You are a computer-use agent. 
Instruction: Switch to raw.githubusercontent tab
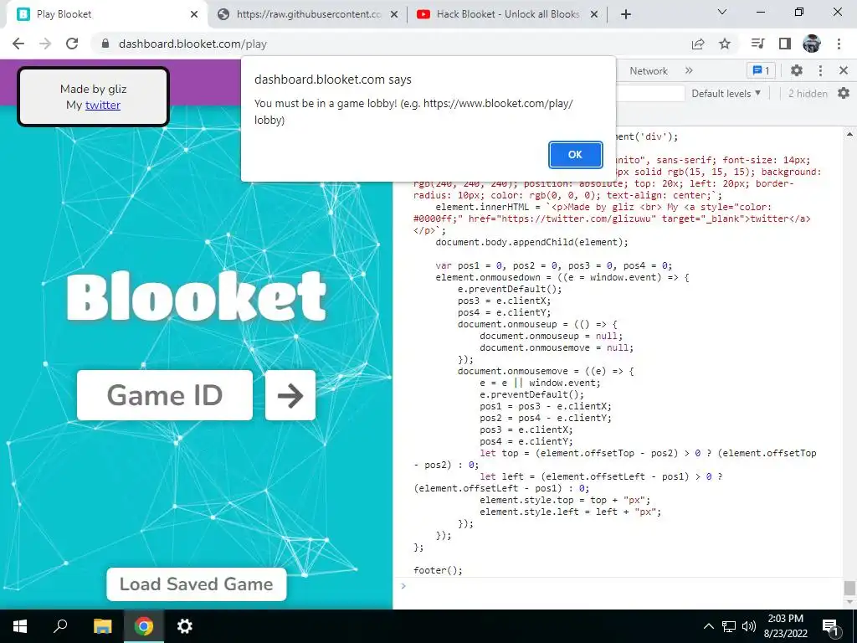click(309, 14)
